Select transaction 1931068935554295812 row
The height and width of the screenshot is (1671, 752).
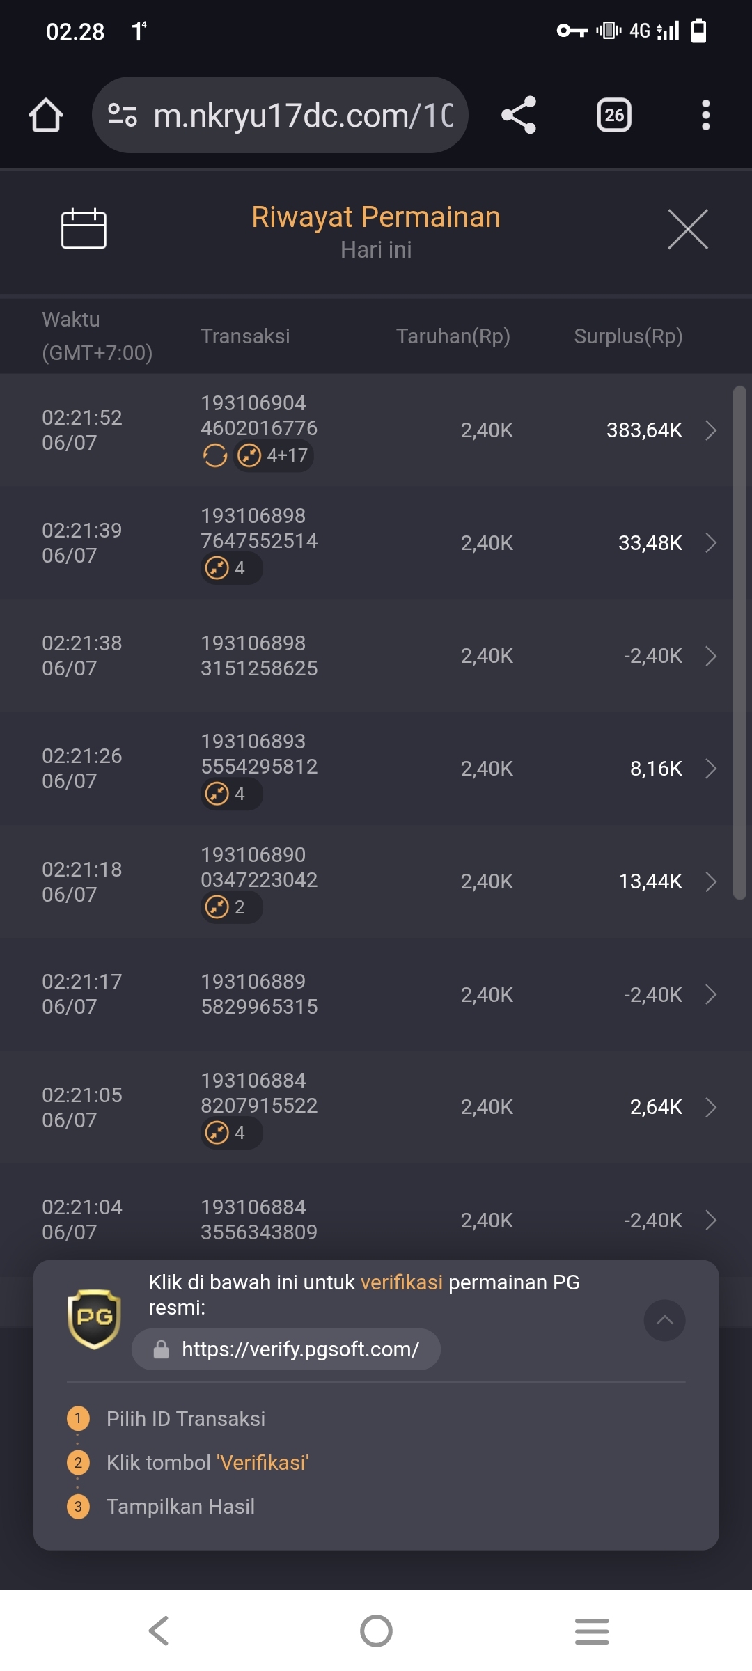point(366,769)
